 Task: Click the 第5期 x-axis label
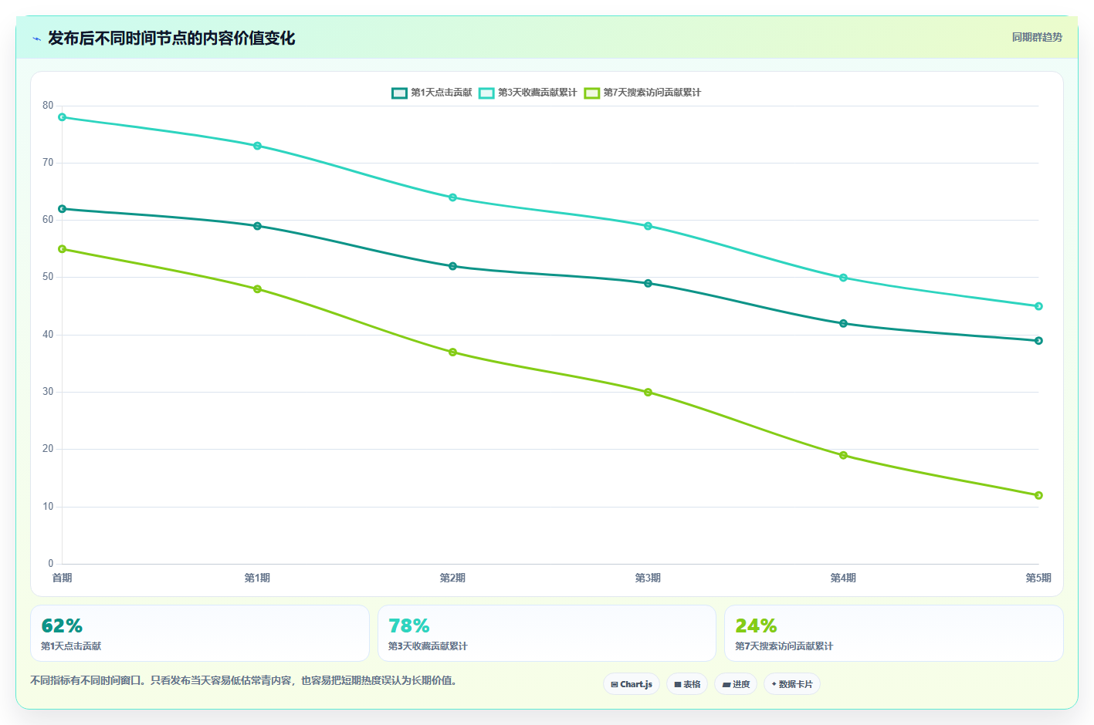[x=1038, y=578]
